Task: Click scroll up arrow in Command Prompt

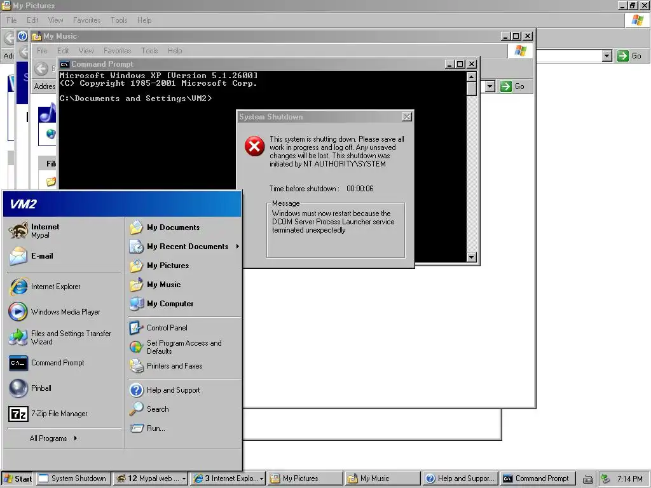Action: pyautogui.click(x=471, y=77)
